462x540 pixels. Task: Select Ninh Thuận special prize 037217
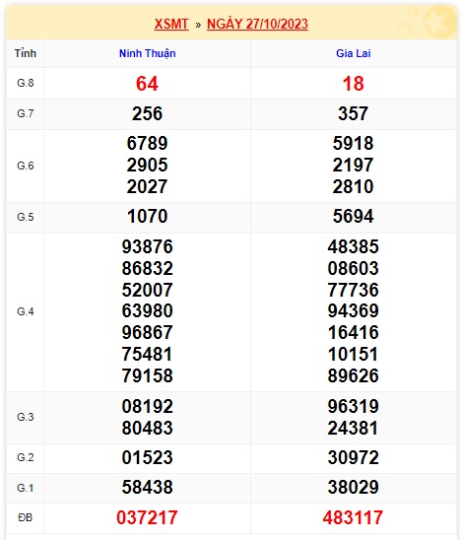click(147, 517)
